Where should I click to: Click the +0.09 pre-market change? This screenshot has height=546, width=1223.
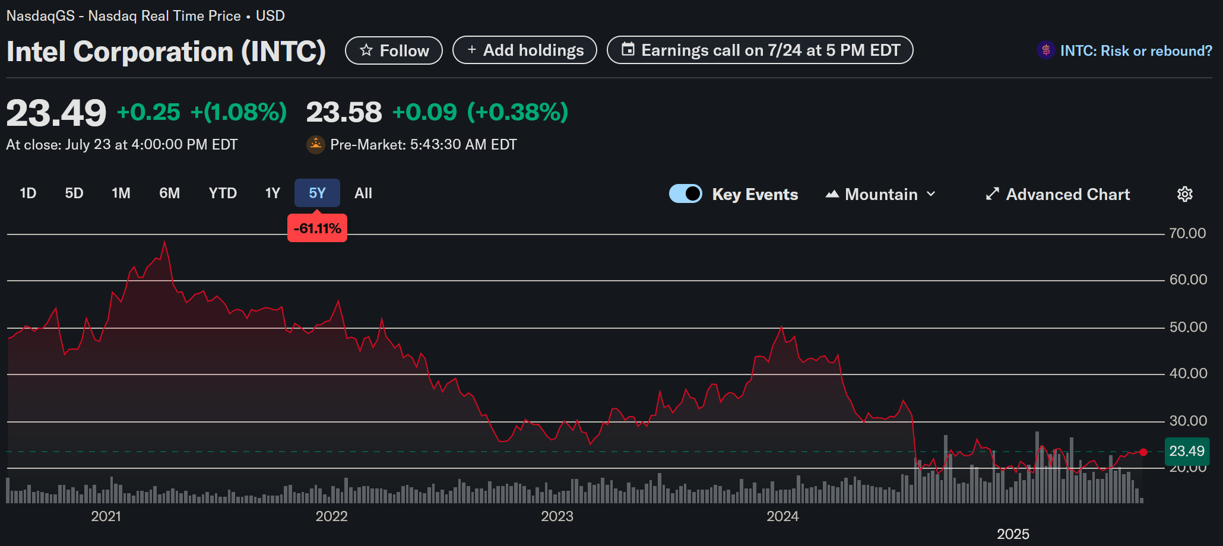[x=424, y=112]
